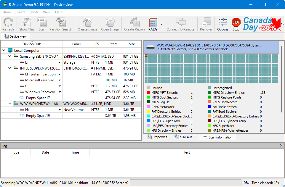Switch to the Properties tab
Image resolution: width=285 pixels, height=187 pixels.
click(157, 137)
